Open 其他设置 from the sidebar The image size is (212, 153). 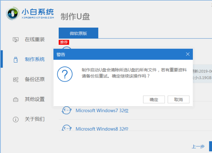35,99
